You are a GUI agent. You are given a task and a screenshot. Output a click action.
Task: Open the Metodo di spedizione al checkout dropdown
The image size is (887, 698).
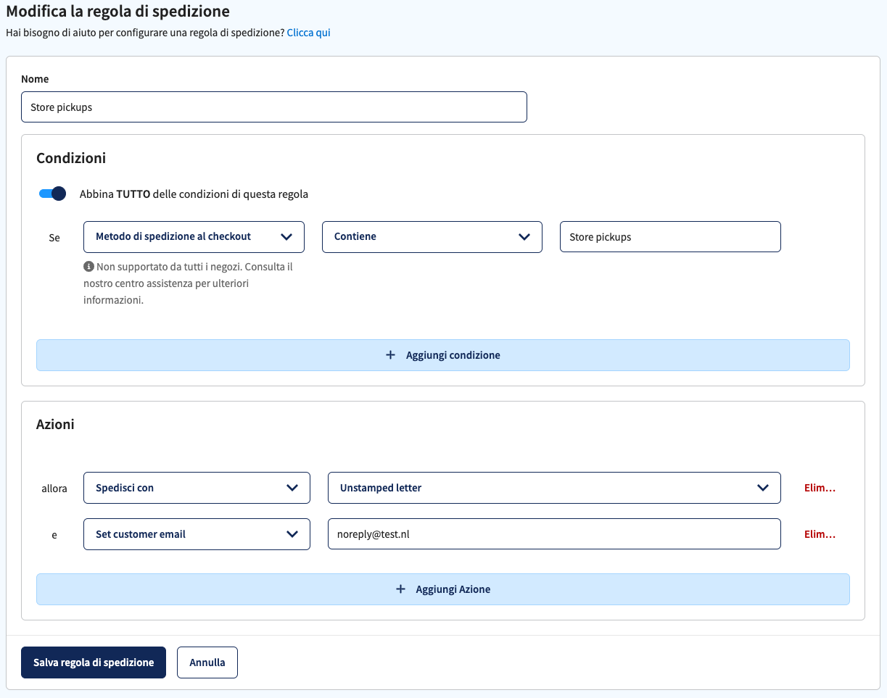pos(194,237)
